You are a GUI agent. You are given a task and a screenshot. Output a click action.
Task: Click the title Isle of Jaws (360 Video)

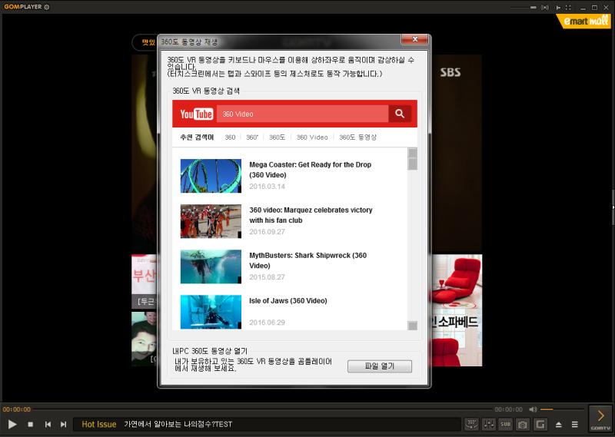point(288,301)
